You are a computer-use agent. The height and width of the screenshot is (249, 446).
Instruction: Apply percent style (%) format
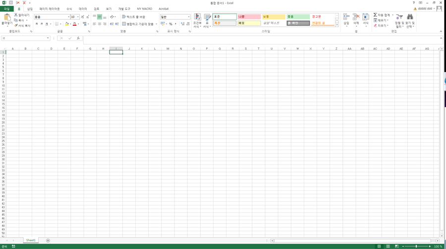coord(170,24)
